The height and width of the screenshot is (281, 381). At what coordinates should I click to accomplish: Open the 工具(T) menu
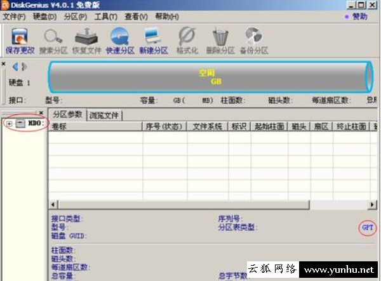point(105,16)
